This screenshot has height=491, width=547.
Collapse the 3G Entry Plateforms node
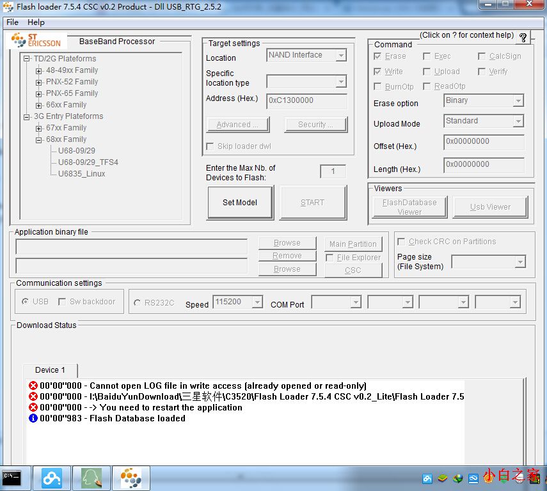(26, 117)
